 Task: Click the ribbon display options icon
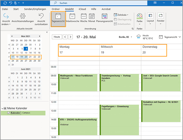point(155,3)
